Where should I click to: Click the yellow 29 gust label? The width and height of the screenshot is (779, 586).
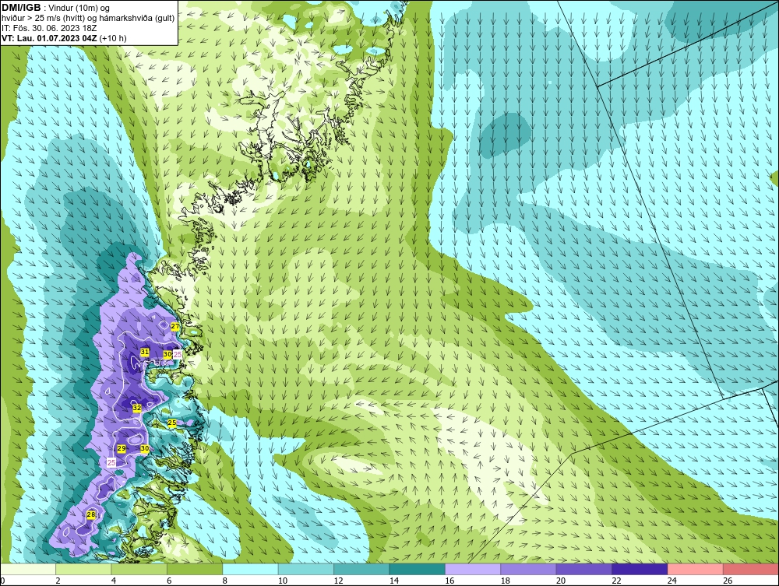pyautogui.click(x=122, y=448)
